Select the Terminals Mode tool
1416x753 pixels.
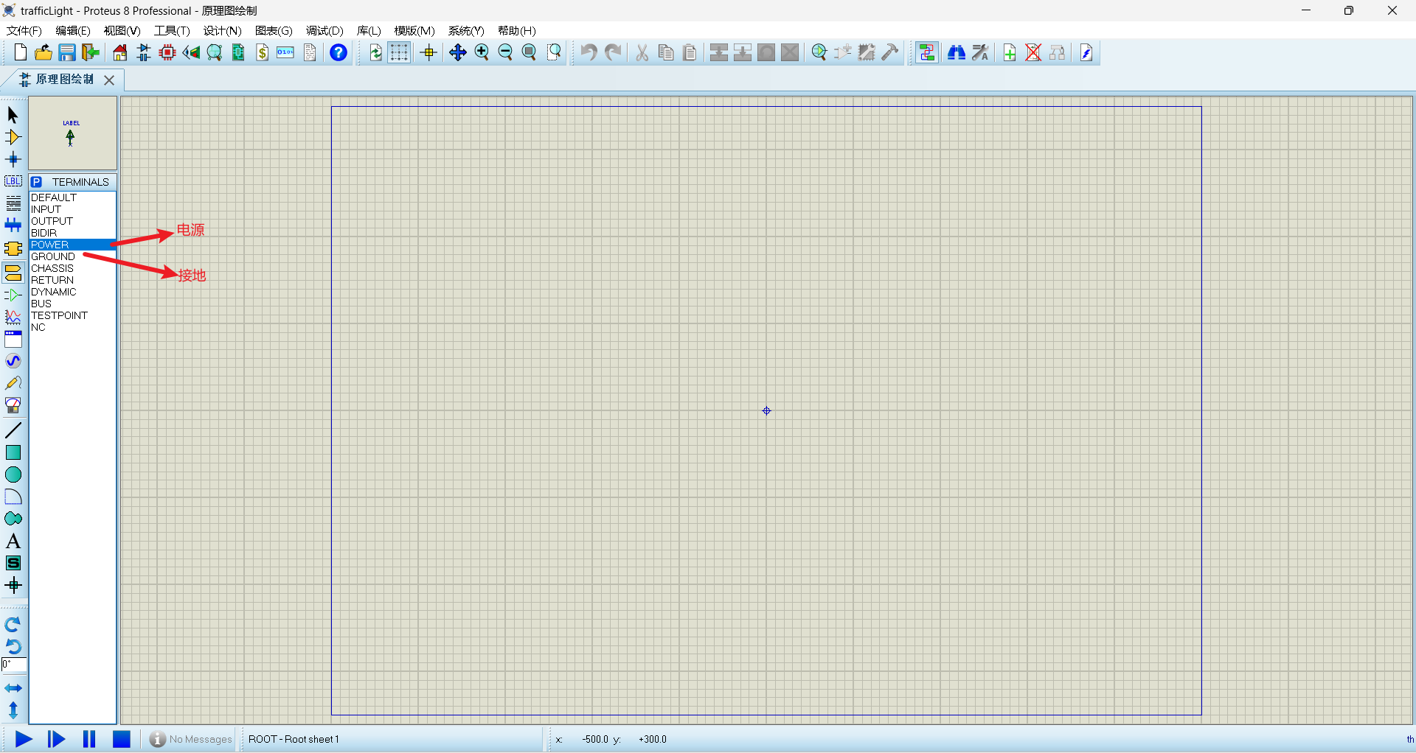[13, 273]
